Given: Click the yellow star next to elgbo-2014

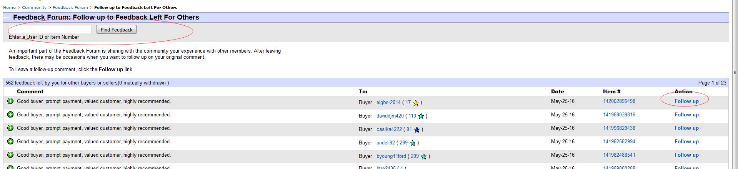Looking at the screenshot, I should point(415,103).
